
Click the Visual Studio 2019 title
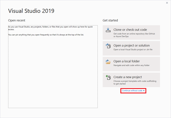[31, 11]
